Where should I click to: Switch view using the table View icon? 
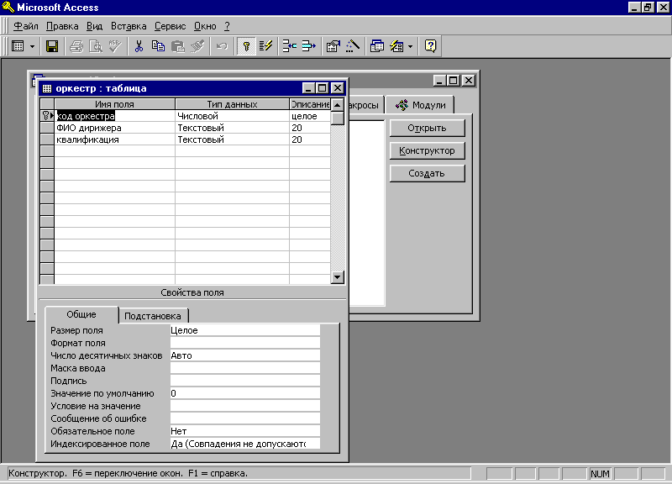[x=18, y=46]
